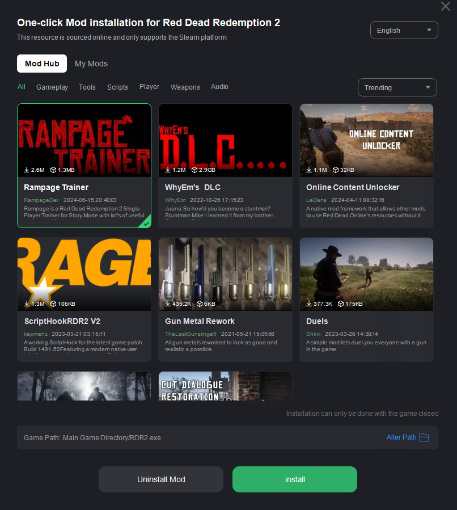457x510 pixels.
Task: Click the Gun Metal Rework title
Action: (200, 321)
